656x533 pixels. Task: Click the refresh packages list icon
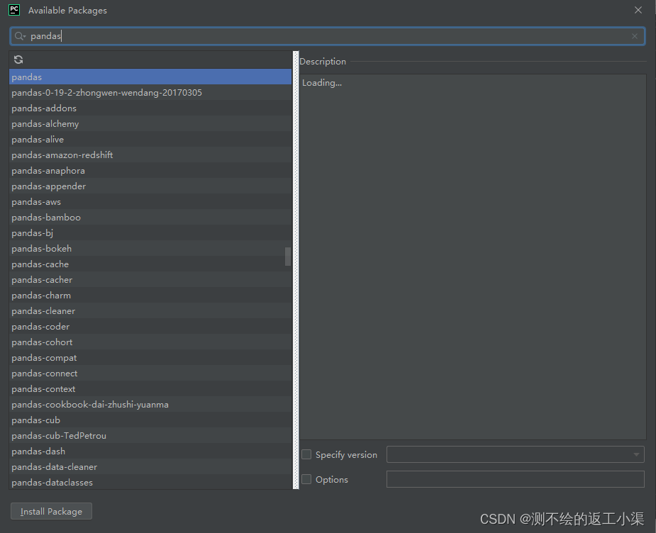point(18,60)
